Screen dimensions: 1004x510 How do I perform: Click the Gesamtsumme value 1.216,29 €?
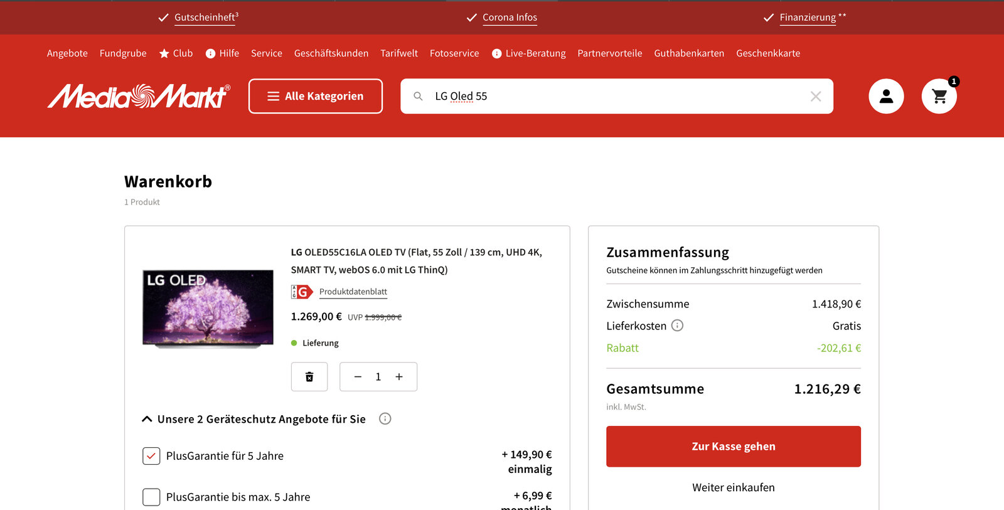pyautogui.click(x=828, y=389)
